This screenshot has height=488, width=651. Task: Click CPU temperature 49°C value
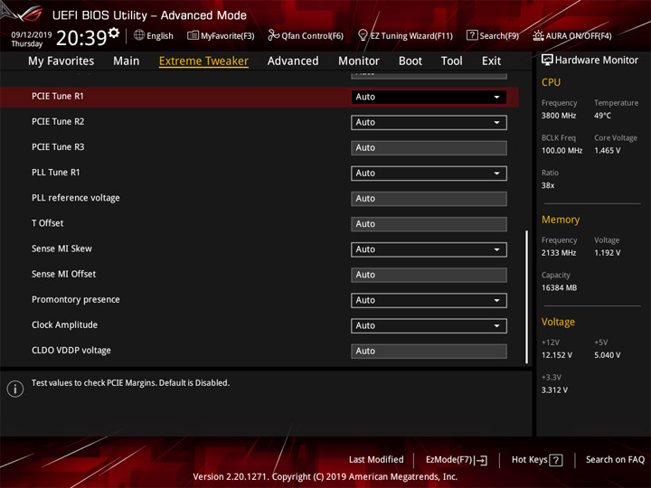tap(602, 116)
